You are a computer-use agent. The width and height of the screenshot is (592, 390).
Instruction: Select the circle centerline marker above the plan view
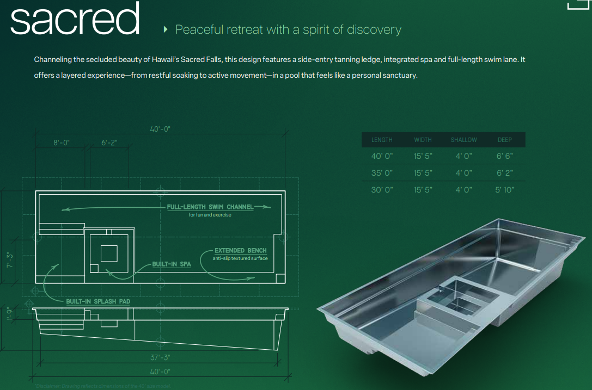pos(160,192)
